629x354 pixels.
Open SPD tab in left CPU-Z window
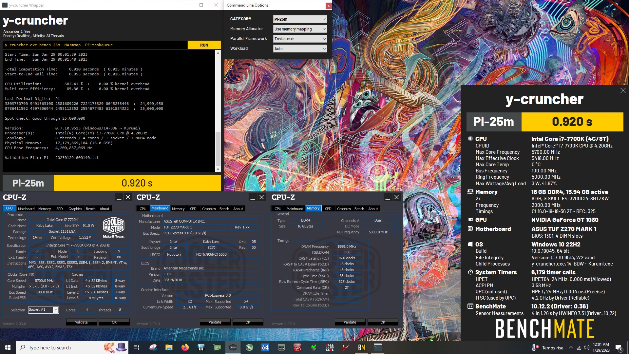tap(59, 209)
